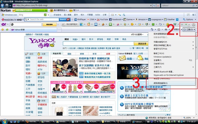Image resolution: width=198 pixels, height=124 pixels.
Task: Click the MSN link in Windows Live toolbar
Action: pos(98,15)
